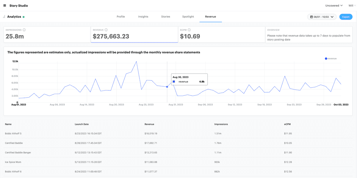Select the Bobbi Althoff 5 story row
Screen dimensions: 357x178
click(x=13, y=133)
